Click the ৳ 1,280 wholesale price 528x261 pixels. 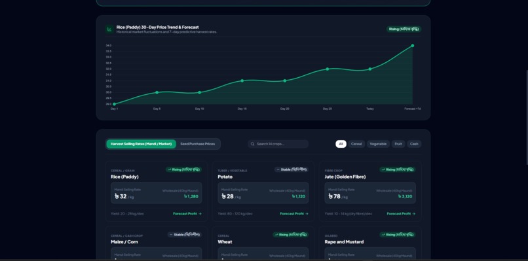[191, 196]
